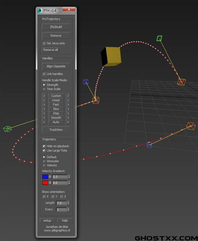Select green tangent handle near top right
This screenshot has height=241, width=198.
[159, 38]
